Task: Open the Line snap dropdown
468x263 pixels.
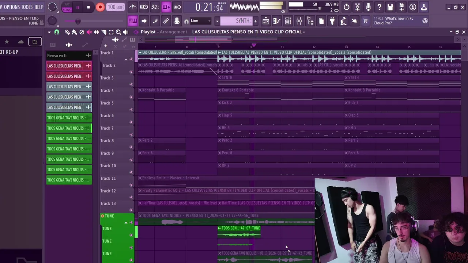Action: (x=200, y=21)
